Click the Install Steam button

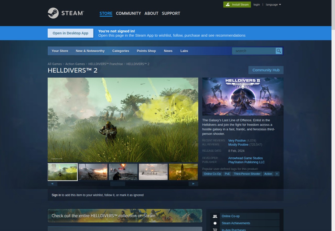pyautogui.click(x=237, y=4)
